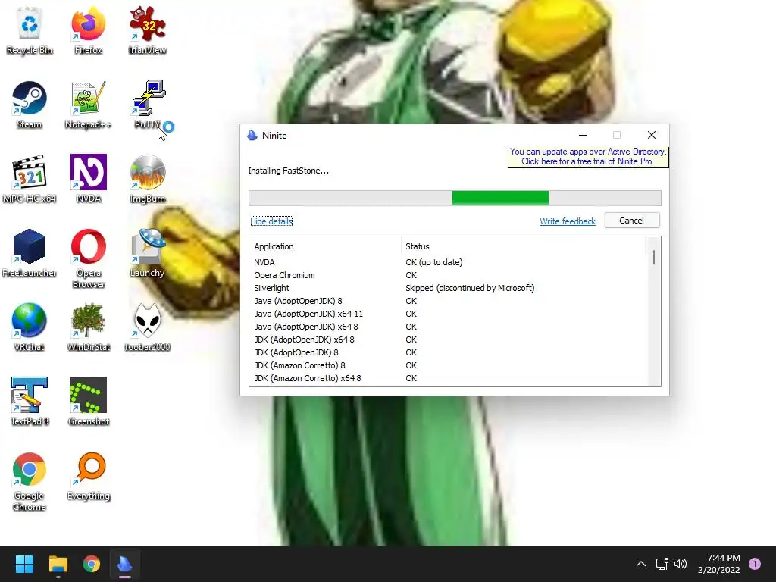Select the Java (AdoptOpenJDK) x64 8 row
This screenshot has height=582, width=776.
pyautogui.click(x=448, y=327)
